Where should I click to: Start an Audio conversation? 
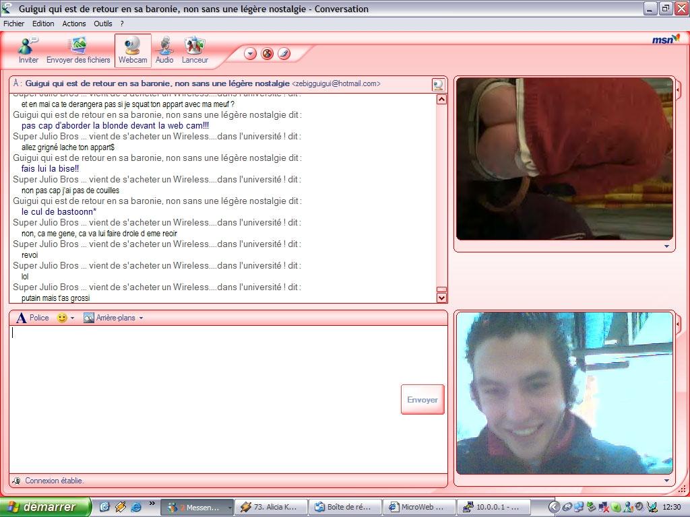tap(164, 50)
